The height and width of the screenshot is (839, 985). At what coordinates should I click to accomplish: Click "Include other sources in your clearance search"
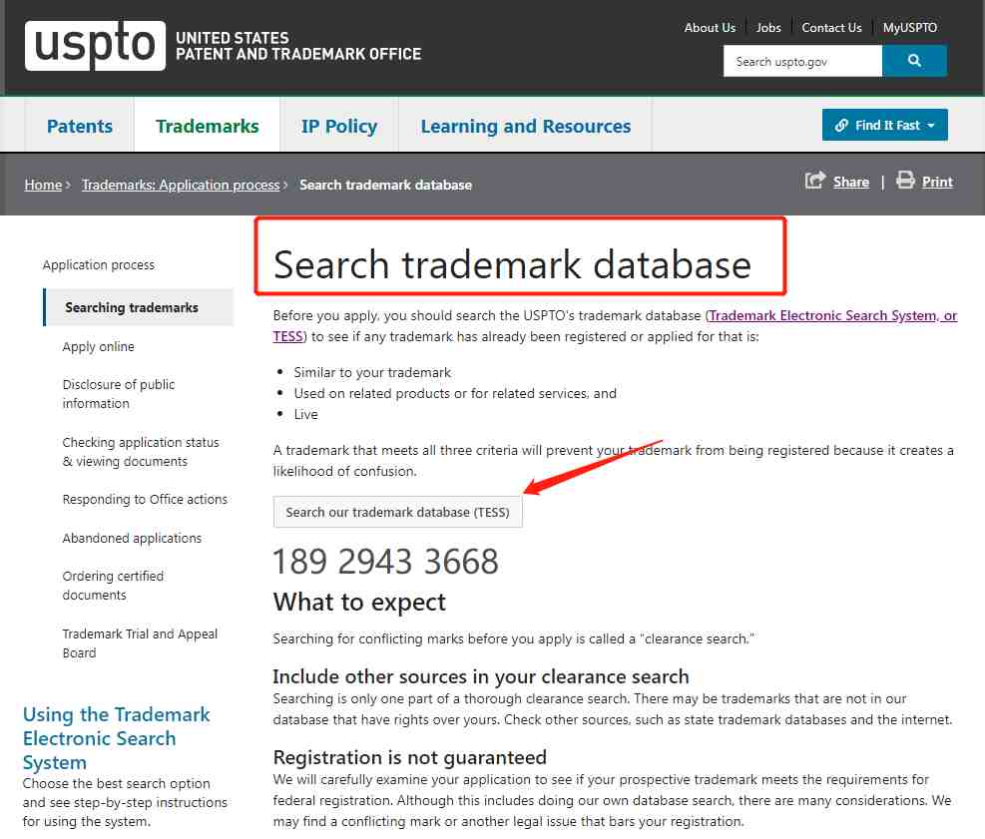click(x=481, y=676)
